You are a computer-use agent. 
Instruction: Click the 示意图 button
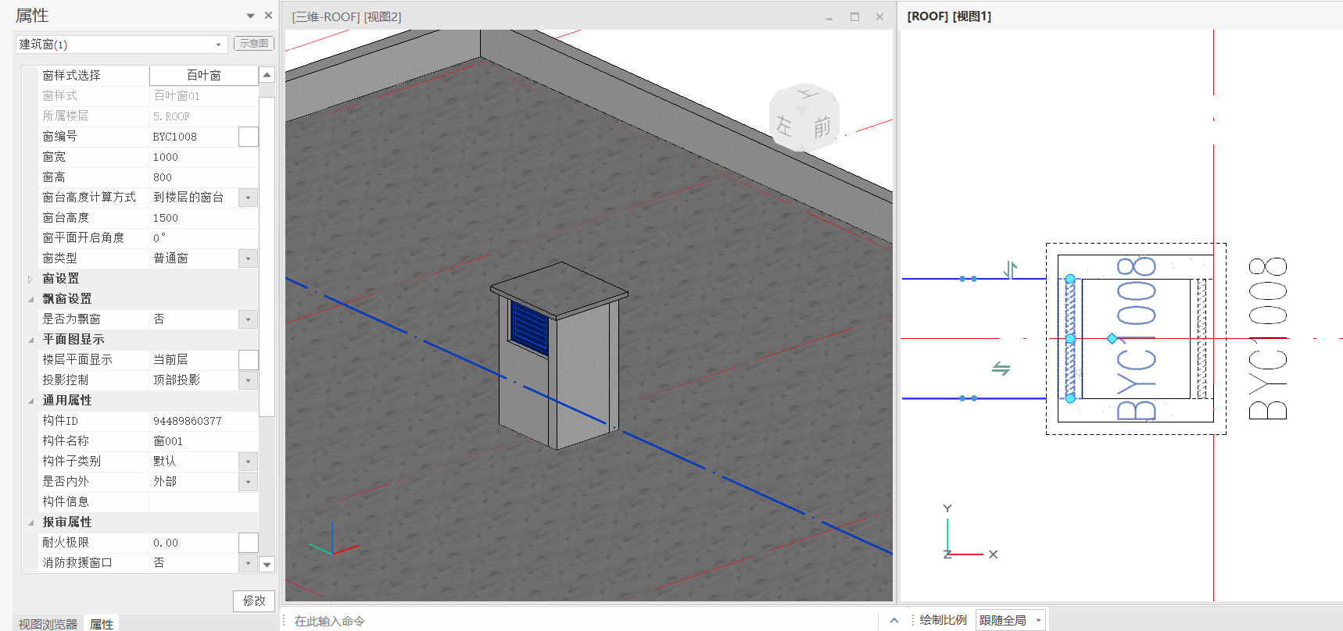tap(253, 44)
